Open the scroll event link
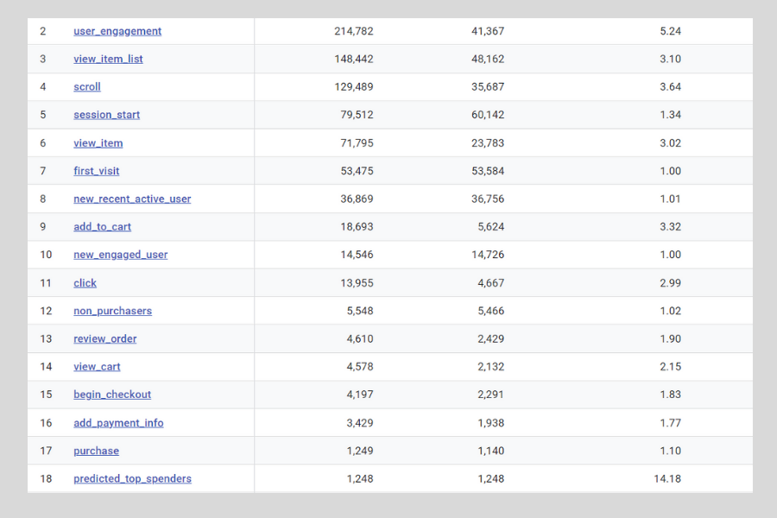The image size is (777, 518). tap(87, 86)
